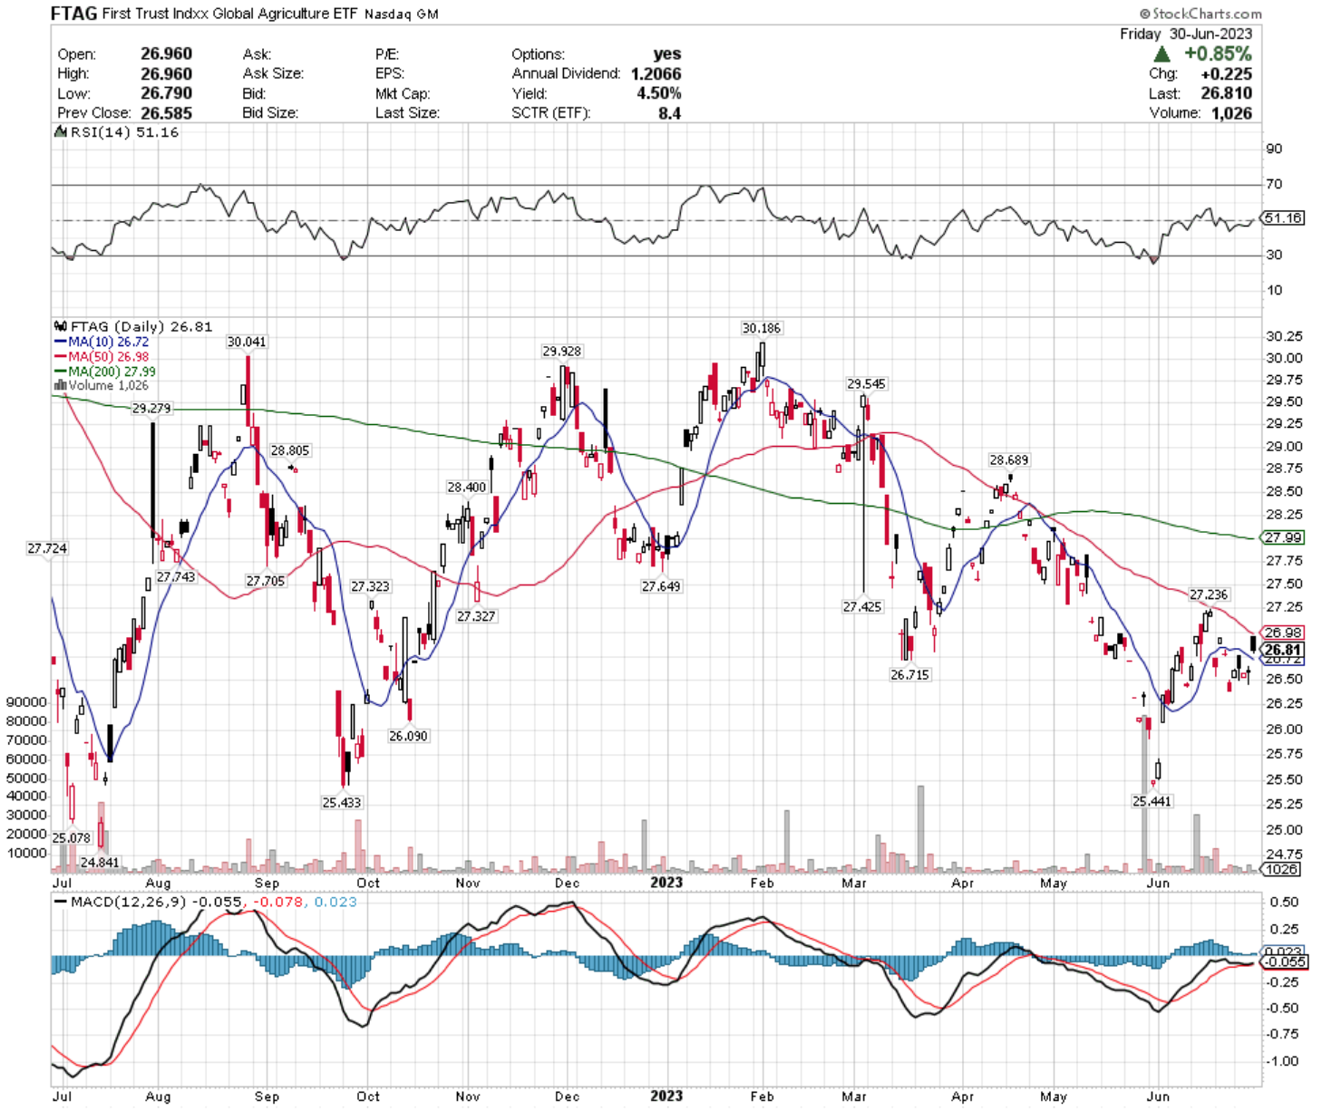The height and width of the screenshot is (1111, 1322).
Task: Click the 28.689 price annotation
Action: pyautogui.click(x=1009, y=460)
